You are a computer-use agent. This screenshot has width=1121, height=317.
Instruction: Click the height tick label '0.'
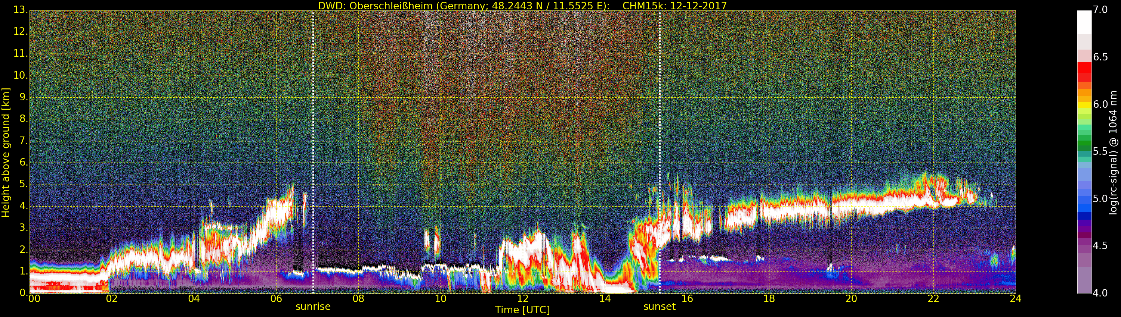coord(24,293)
